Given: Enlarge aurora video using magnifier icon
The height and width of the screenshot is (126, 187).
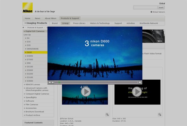Looking at the screenshot, I should (107, 114).
